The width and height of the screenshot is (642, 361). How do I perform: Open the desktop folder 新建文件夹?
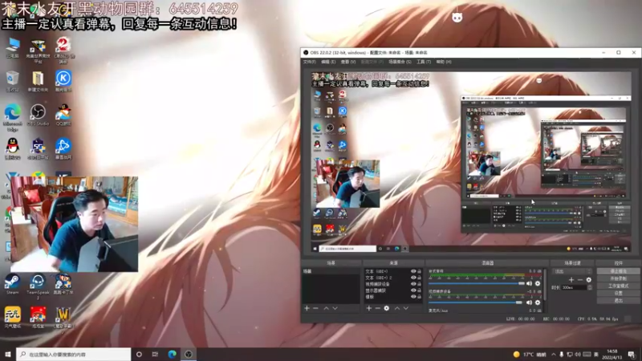click(x=38, y=81)
